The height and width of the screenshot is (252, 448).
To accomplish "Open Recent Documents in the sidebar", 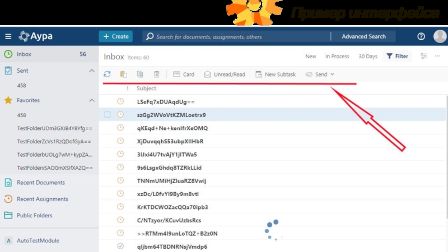I will (40, 183).
